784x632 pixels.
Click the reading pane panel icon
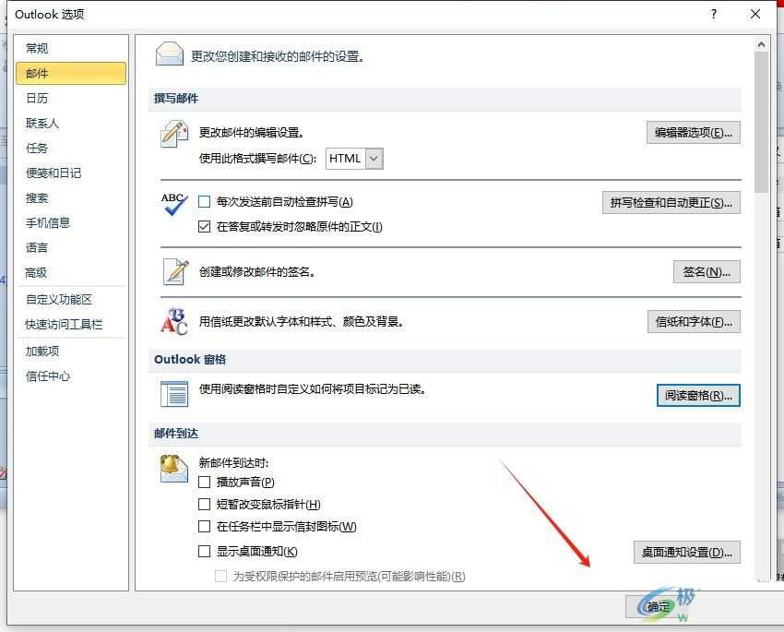173,394
